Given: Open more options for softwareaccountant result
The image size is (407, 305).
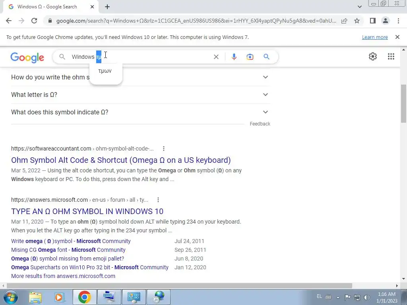Looking at the screenshot, I should [x=163, y=149].
